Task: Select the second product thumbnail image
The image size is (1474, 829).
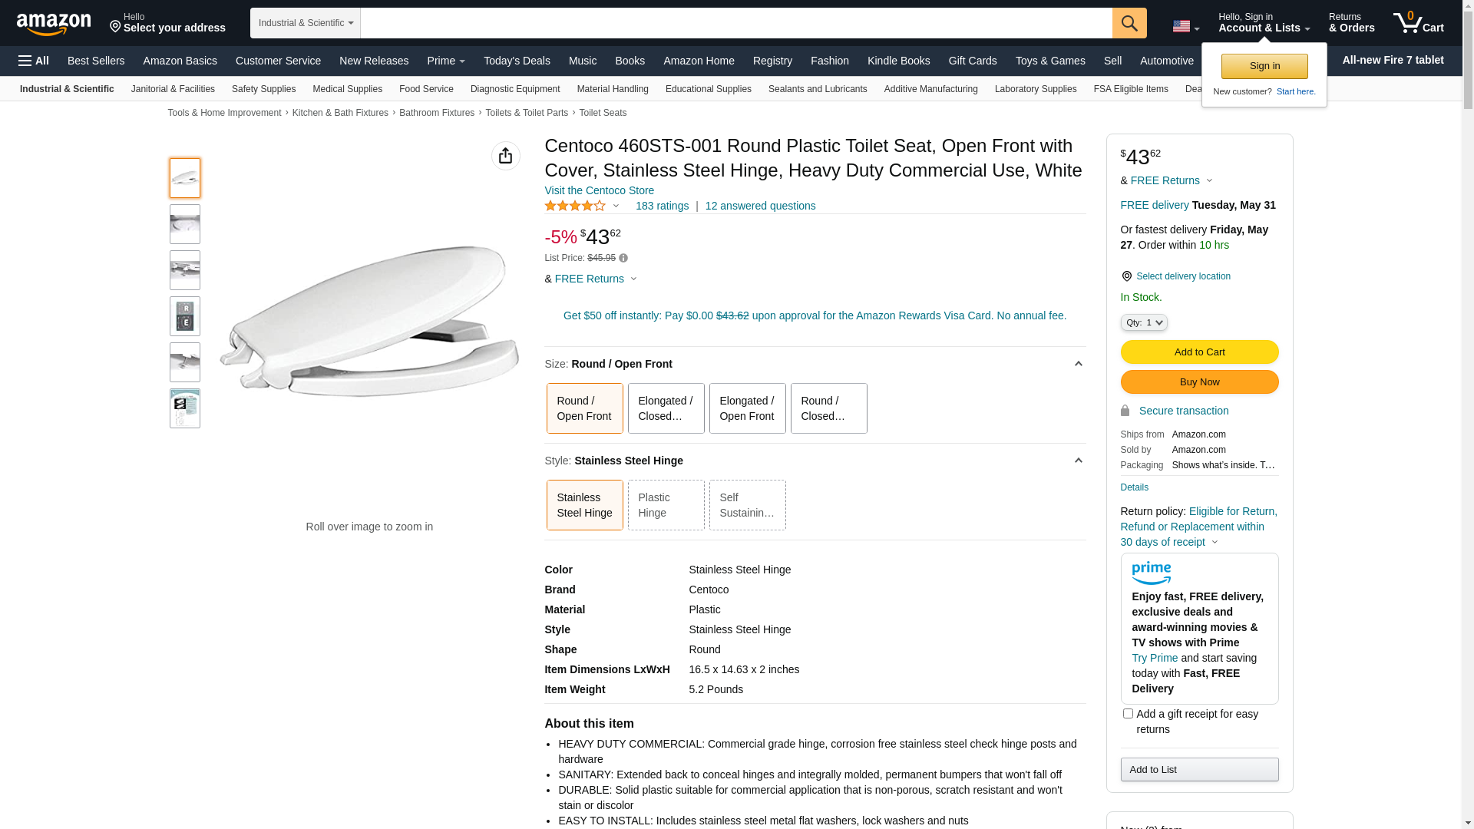Action: (x=185, y=224)
